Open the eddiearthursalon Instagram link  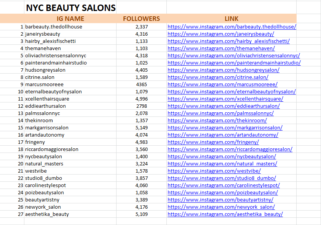point(224,106)
